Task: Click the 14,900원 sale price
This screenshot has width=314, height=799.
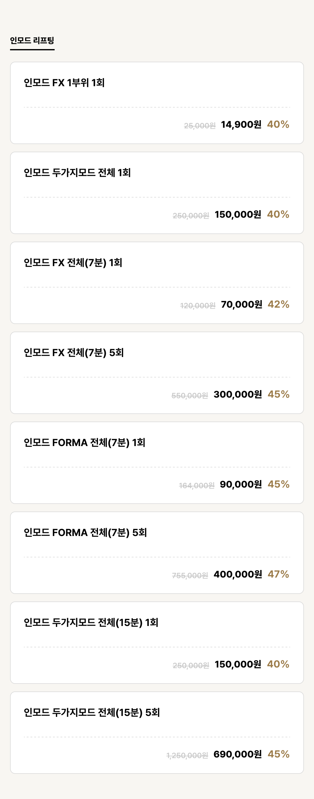Action: 241,125
